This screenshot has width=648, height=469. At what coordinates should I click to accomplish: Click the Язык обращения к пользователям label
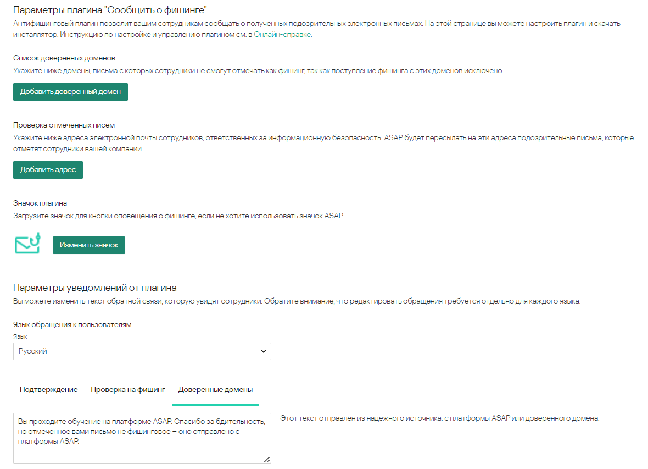pyautogui.click(x=72, y=324)
